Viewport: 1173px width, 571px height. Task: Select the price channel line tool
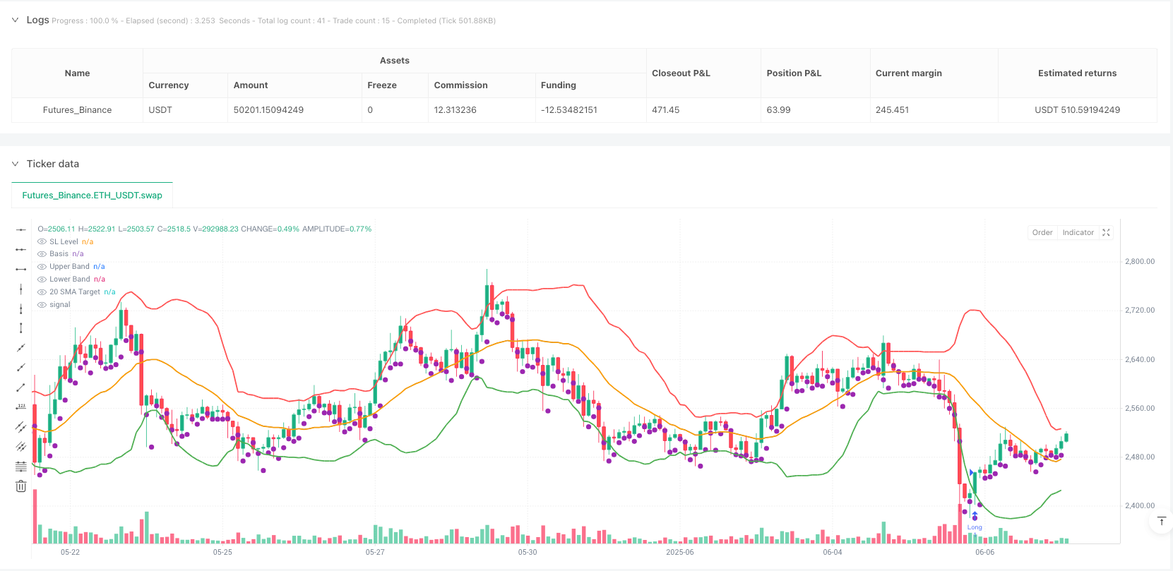[x=21, y=426]
